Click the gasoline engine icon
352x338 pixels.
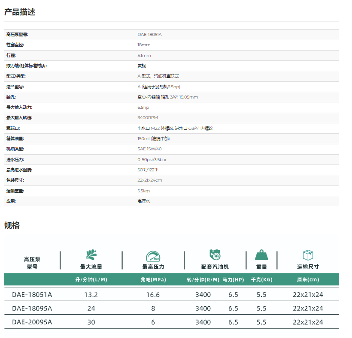click(215, 254)
